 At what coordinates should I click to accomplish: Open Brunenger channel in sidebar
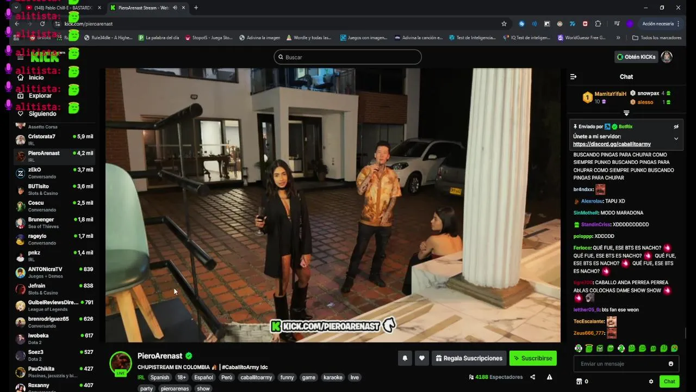(x=54, y=223)
